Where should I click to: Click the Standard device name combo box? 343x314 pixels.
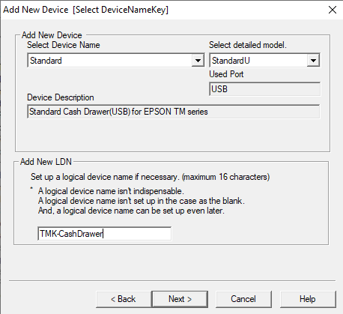tap(116, 61)
